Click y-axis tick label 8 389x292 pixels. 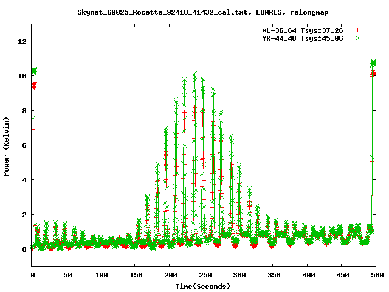(24, 111)
